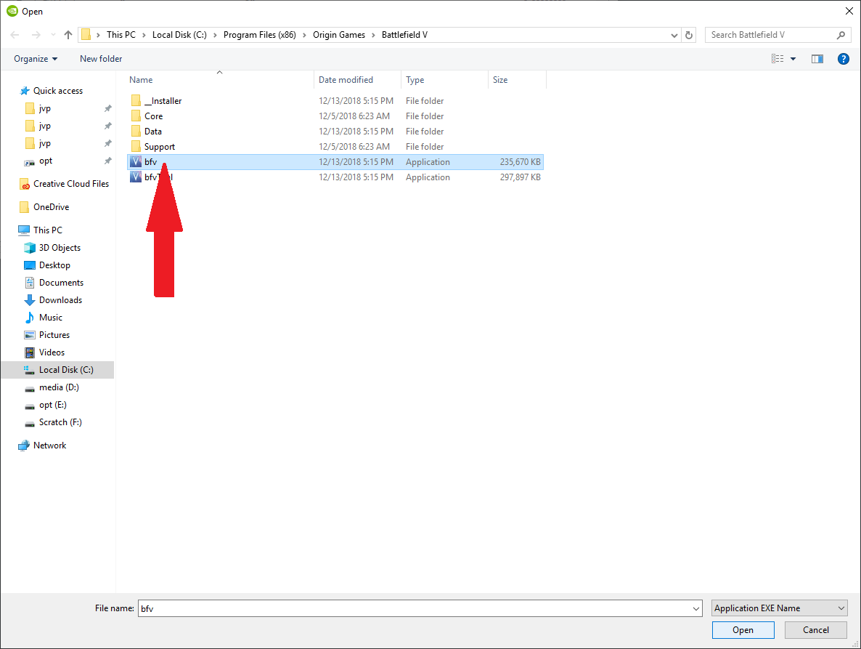Viewport: 861px width, 649px height.
Task: Open the Help icon
Action: tap(844, 59)
